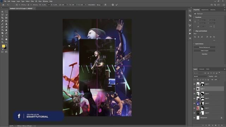Open search icon at top right
226x127 pixels.
pos(215,5)
